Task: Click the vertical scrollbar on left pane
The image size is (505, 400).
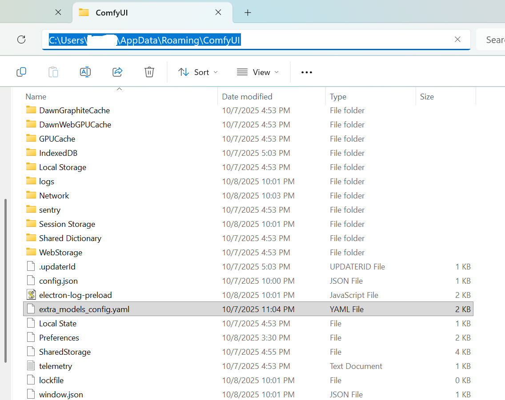Action: 5,281
